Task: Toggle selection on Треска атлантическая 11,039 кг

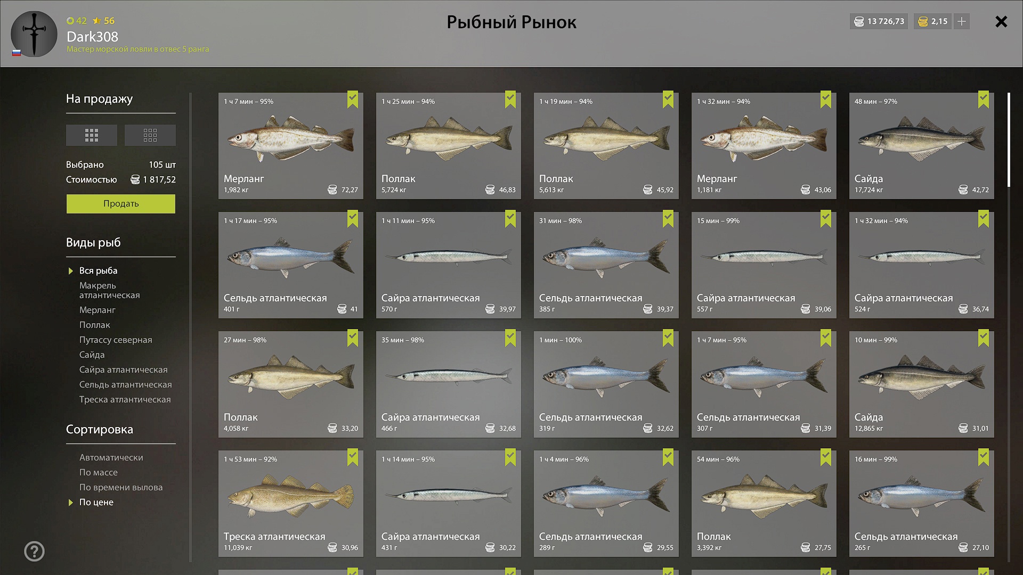Action: (x=291, y=504)
